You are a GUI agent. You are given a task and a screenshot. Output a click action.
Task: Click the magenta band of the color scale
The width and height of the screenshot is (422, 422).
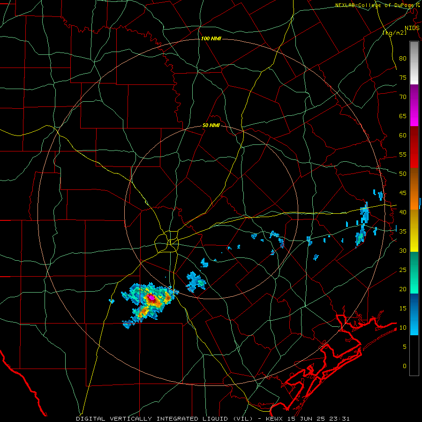(414, 105)
